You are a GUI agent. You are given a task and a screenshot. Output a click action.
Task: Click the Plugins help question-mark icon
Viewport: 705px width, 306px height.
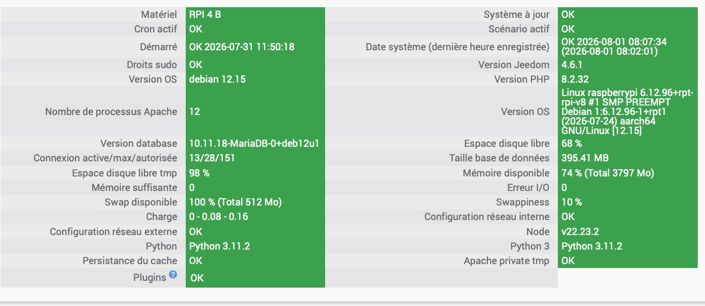point(173,275)
